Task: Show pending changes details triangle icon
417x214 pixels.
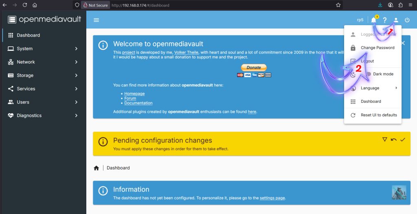Action: point(384,139)
